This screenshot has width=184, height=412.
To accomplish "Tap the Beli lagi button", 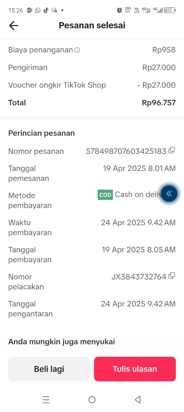I will point(49,369).
